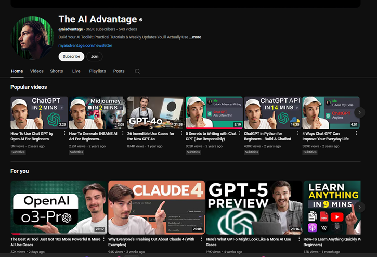Play ChatGPT API in 14 mins thumbnail
Screen dimensions: 377x257
click(x=272, y=112)
